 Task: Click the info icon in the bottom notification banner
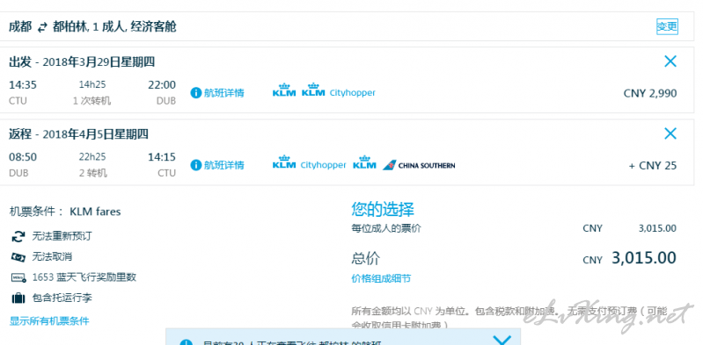(186, 342)
